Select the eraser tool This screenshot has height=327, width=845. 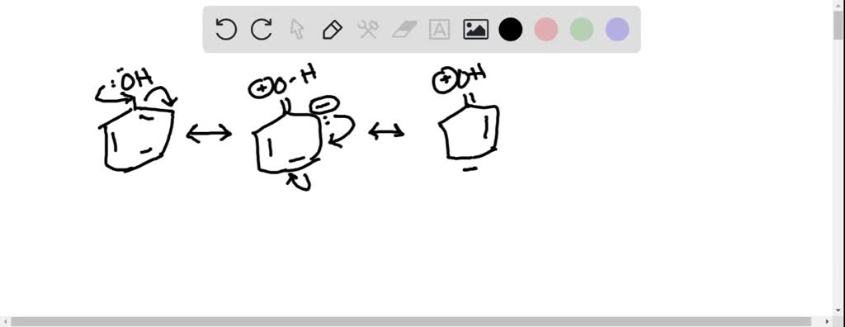tap(404, 29)
